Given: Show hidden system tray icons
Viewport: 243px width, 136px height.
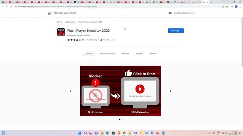Looking at the screenshot, I should click(x=206, y=133).
